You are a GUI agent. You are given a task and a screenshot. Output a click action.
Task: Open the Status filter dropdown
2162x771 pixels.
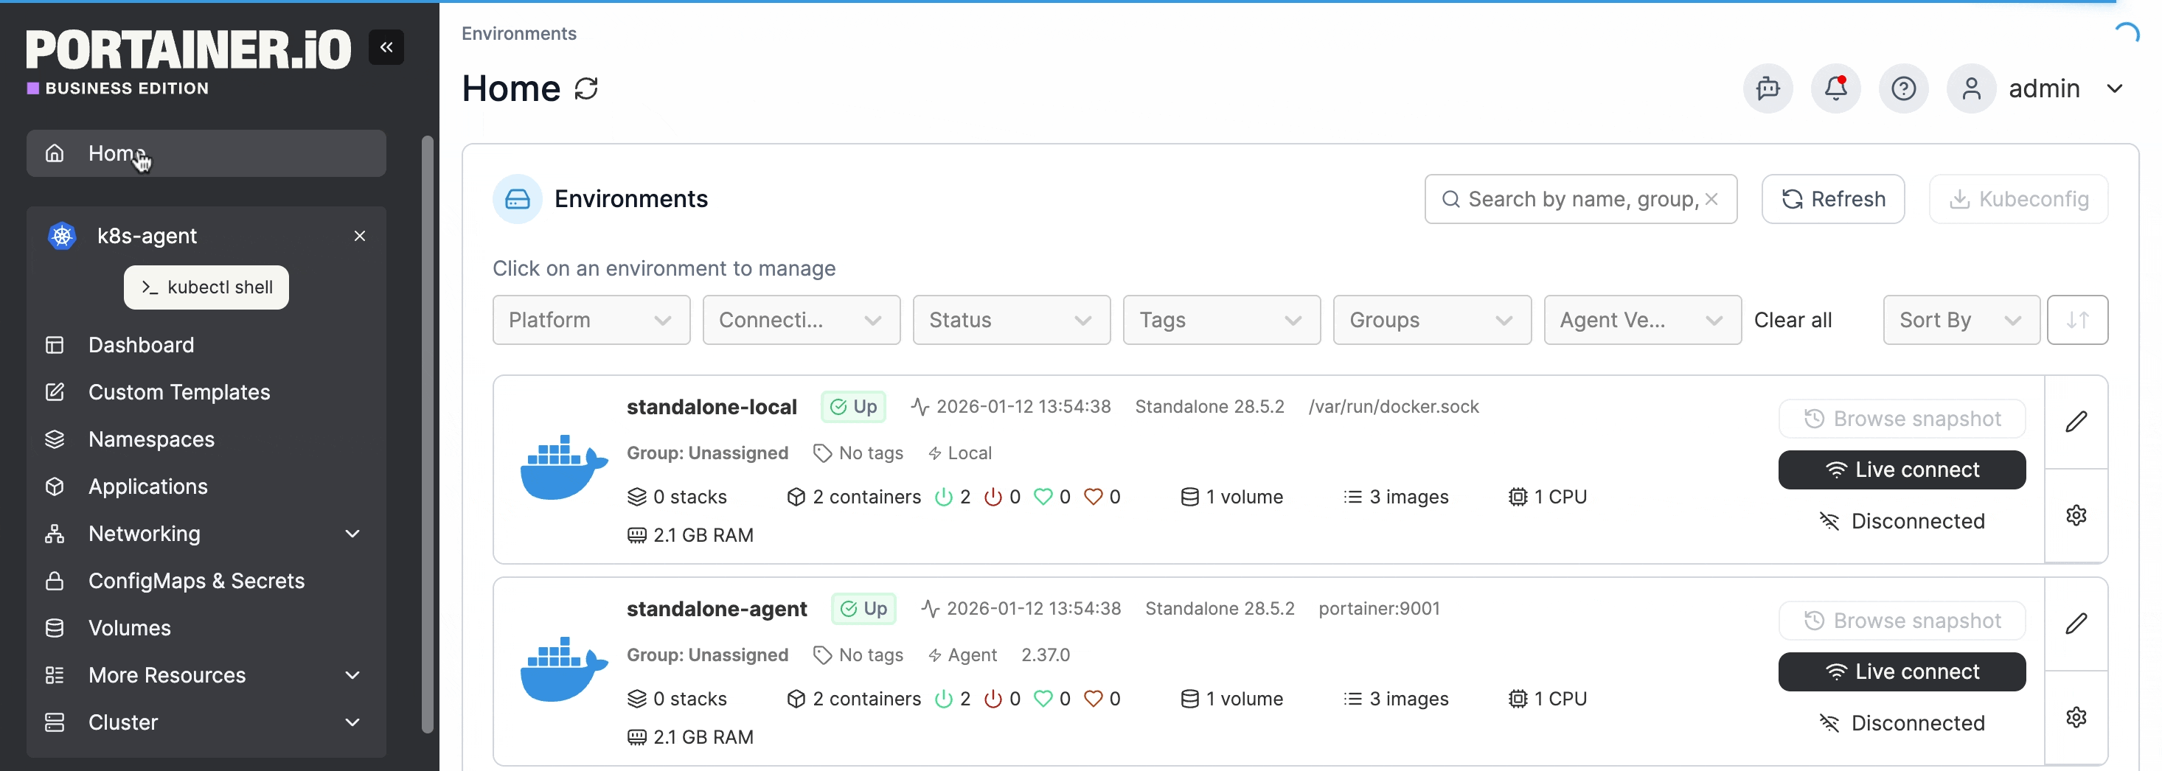click(x=1010, y=320)
